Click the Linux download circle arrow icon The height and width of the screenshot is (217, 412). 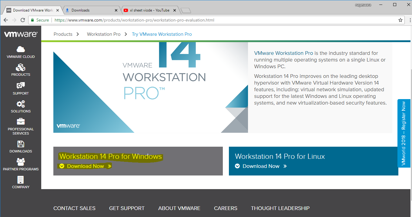237,166
